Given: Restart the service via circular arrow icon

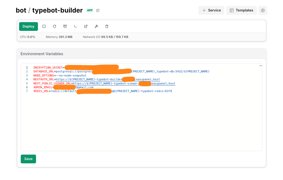Looking at the screenshot, I should pos(55,26).
